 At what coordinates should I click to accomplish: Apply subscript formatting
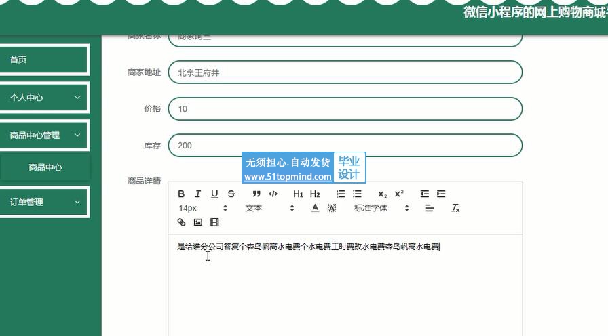coord(382,194)
